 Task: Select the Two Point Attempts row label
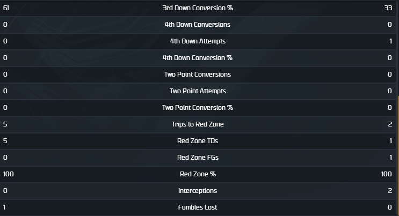(198, 91)
